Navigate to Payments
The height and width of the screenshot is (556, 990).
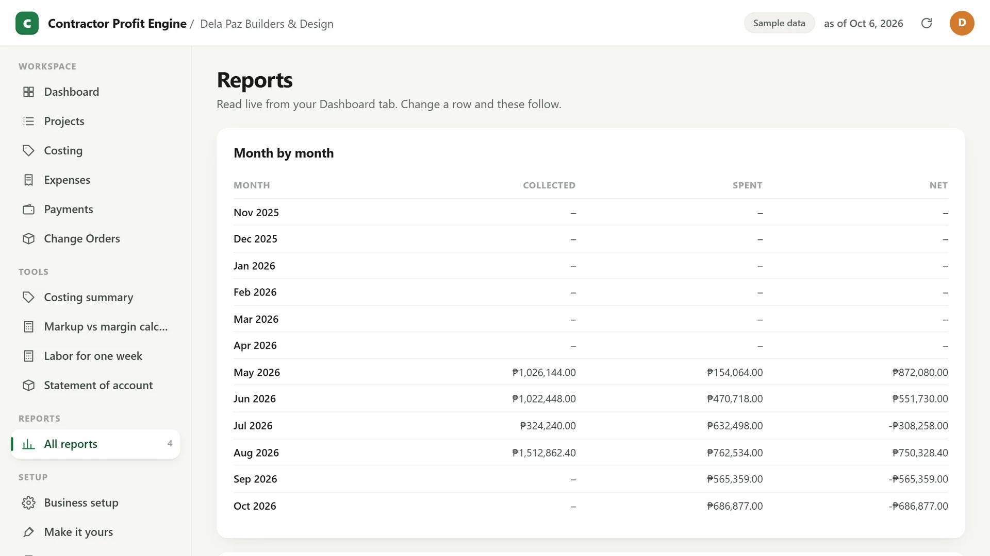[x=95, y=209]
